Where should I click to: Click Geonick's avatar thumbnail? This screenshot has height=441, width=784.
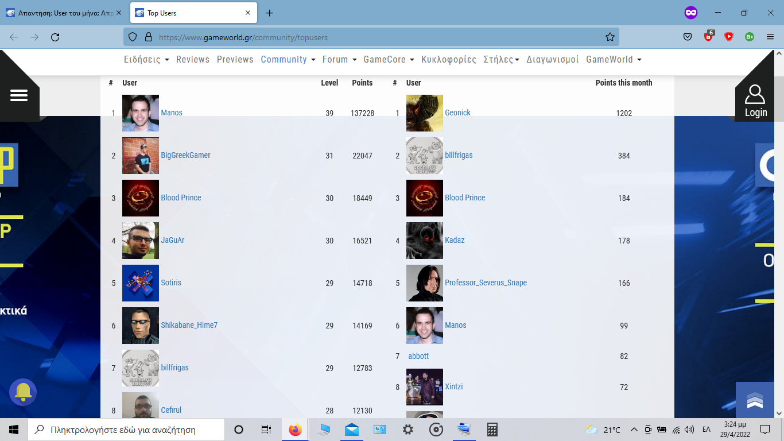[x=424, y=113]
